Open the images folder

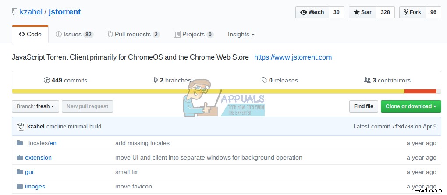click(35, 187)
